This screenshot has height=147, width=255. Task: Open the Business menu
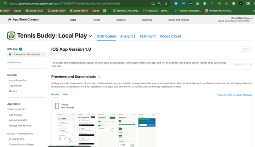click(147, 20)
